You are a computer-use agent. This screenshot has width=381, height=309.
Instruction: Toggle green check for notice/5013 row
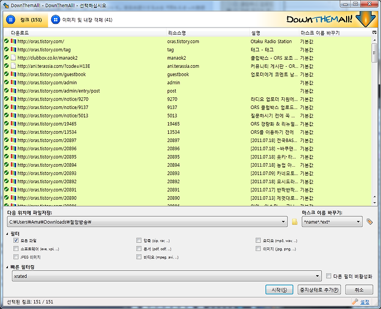[6, 115]
